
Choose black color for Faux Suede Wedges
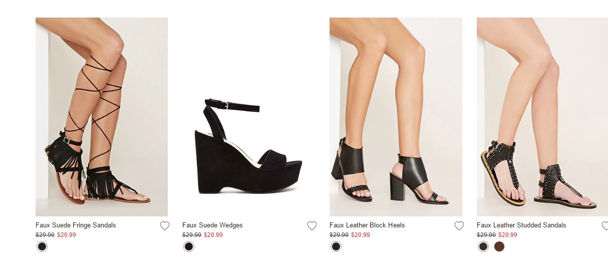coord(189,246)
